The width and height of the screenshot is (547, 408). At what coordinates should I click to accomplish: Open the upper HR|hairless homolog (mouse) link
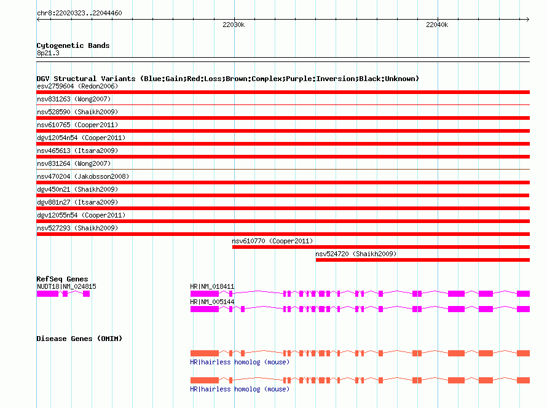coord(240,363)
